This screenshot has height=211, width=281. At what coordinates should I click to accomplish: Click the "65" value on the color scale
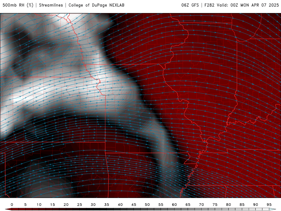click(188, 205)
